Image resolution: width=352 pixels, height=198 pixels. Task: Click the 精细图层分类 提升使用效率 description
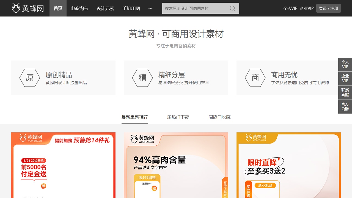point(184,83)
